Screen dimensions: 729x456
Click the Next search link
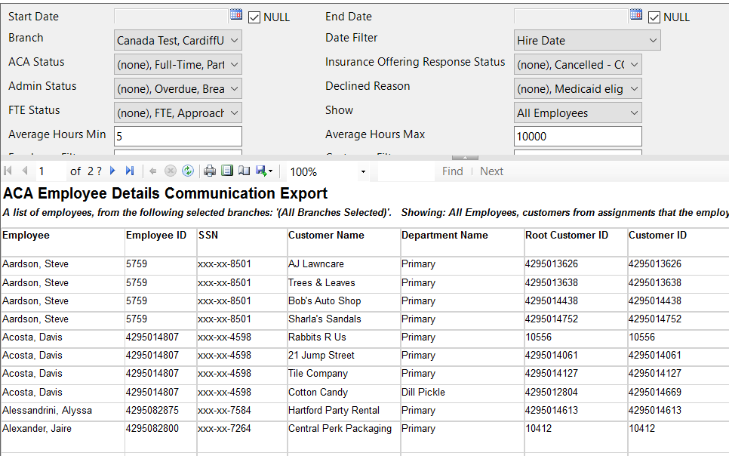tap(491, 171)
